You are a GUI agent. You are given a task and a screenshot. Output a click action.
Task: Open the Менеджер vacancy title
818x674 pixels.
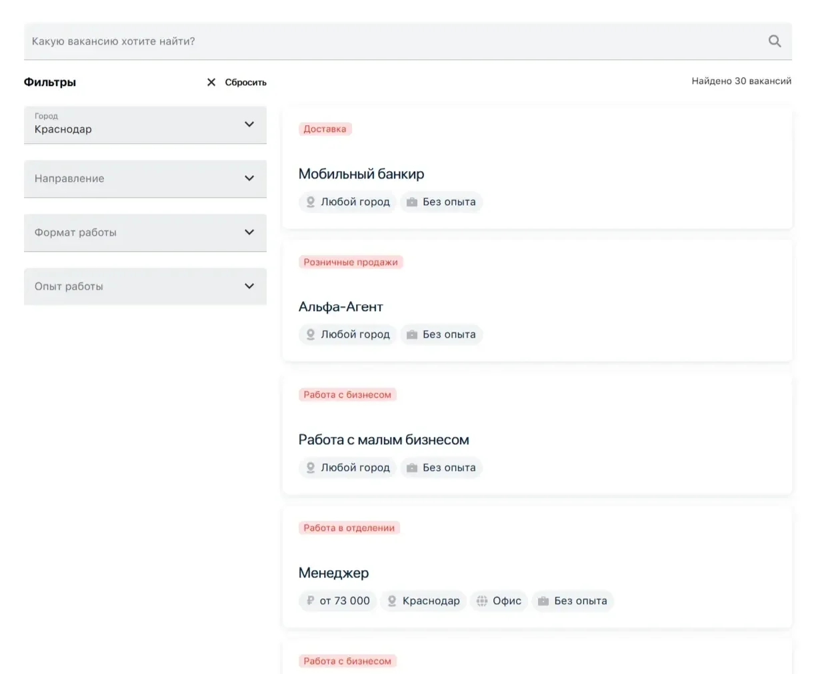[333, 573]
